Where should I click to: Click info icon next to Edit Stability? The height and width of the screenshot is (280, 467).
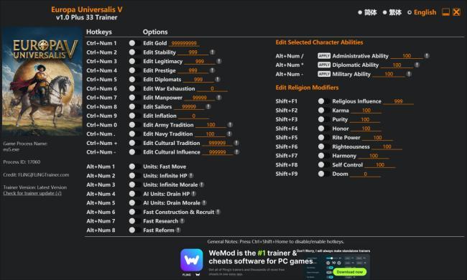(x=212, y=52)
